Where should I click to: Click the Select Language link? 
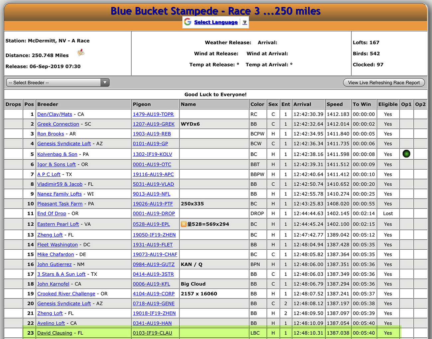coord(216,22)
